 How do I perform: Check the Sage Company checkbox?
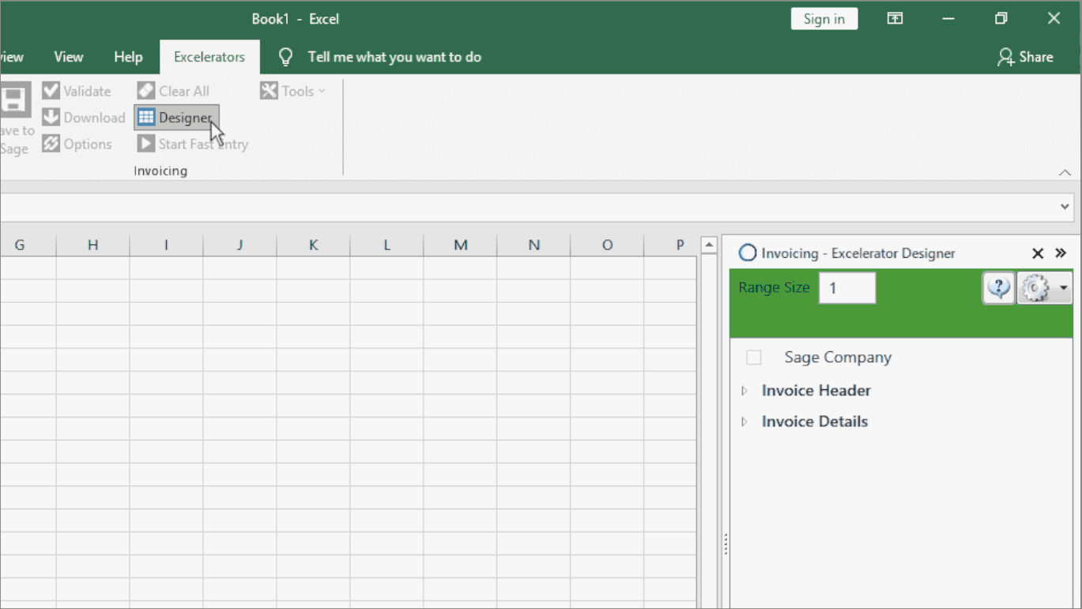753,357
